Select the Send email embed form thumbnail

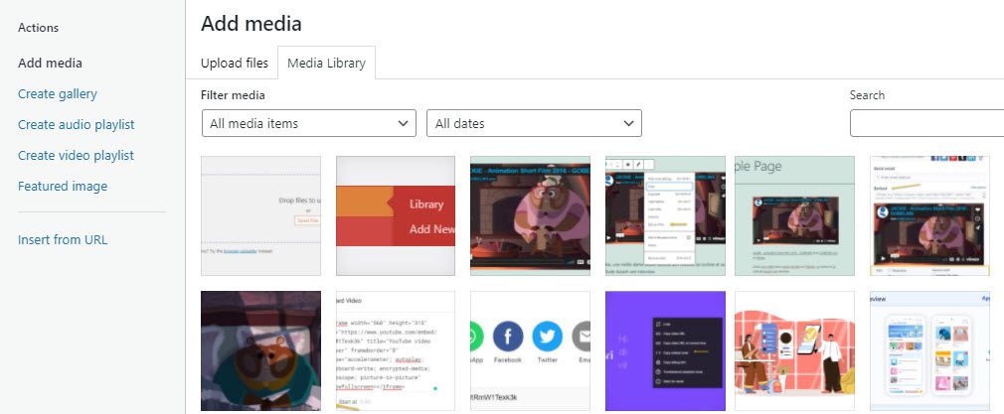929,215
